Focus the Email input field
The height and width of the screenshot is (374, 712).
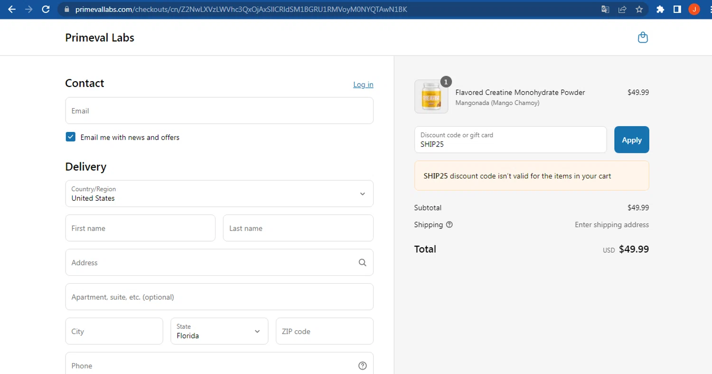pyautogui.click(x=219, y=111)
